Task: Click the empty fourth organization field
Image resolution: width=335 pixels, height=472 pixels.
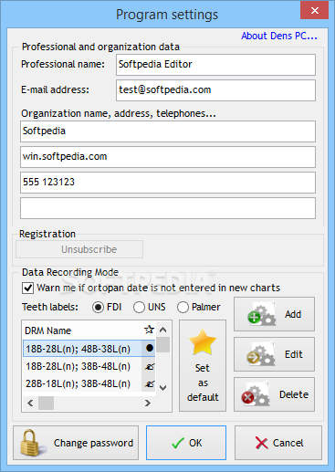Action: 168,208
